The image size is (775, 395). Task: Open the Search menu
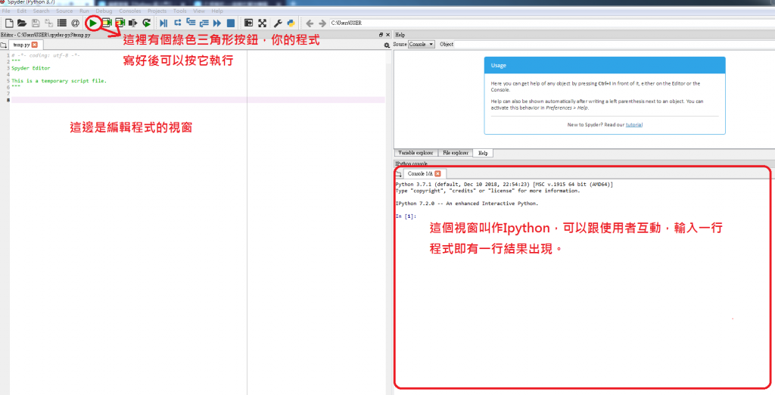(41, 11)
